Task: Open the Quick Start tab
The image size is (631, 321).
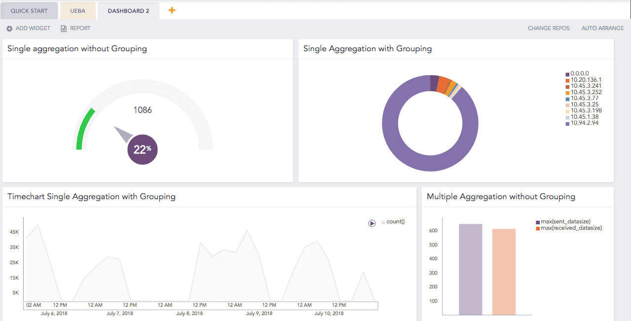Action: (x=29, y=10)
